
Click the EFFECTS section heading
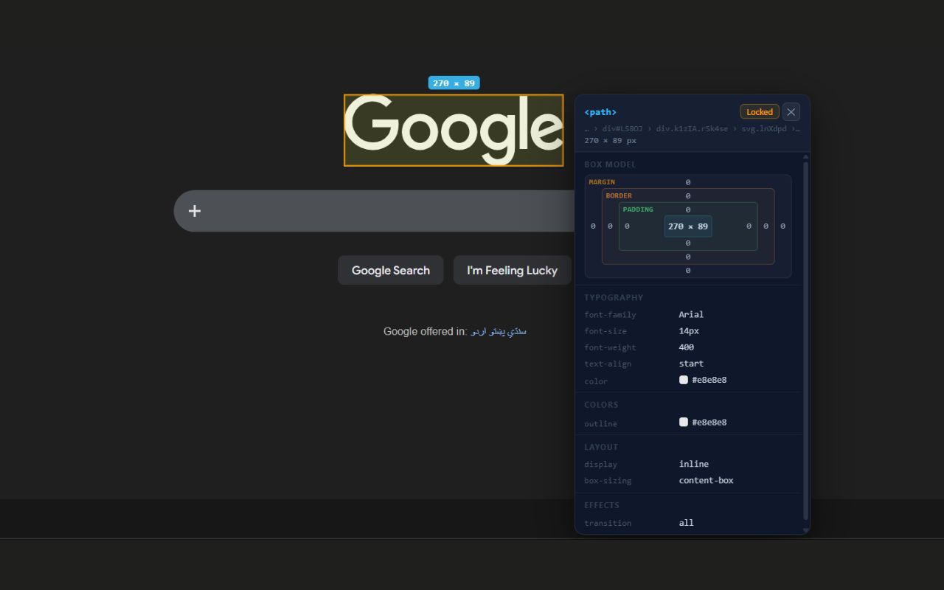click(602, 505)
